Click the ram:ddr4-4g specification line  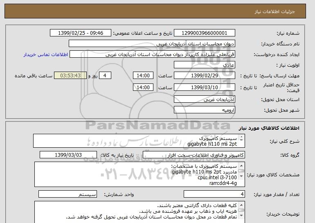(223, 183)
